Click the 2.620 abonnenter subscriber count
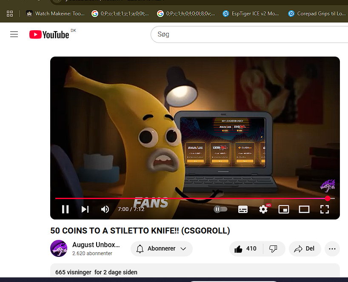Screen dimensions: 348x282 click(92, 254)
